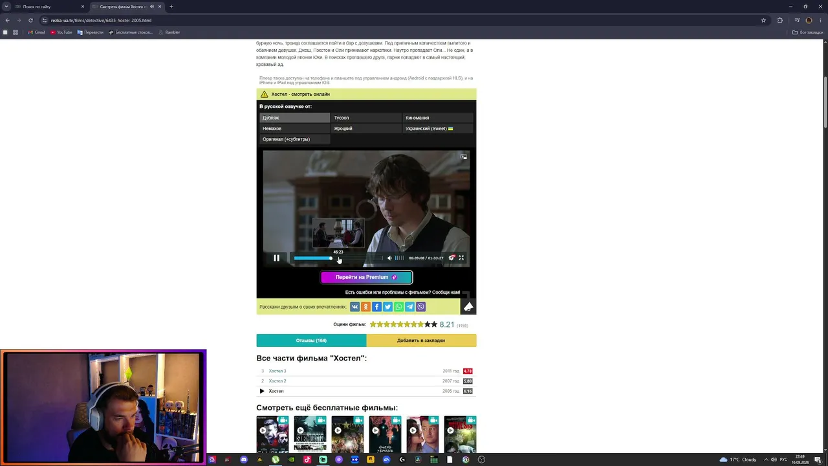Click the Перейти на Premium button
This screenshot has height=466, width=828.
366,277
